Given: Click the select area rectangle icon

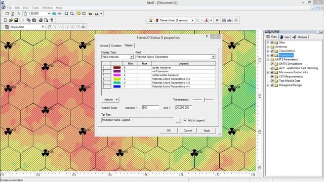Looking at the screenshot, I should coord(7,14).
